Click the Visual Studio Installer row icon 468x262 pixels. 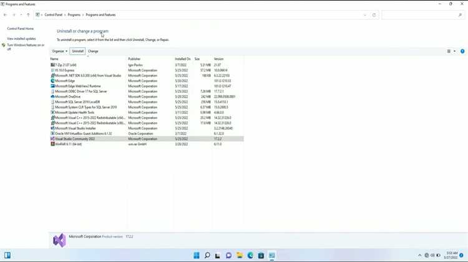[x=52, y=128]
